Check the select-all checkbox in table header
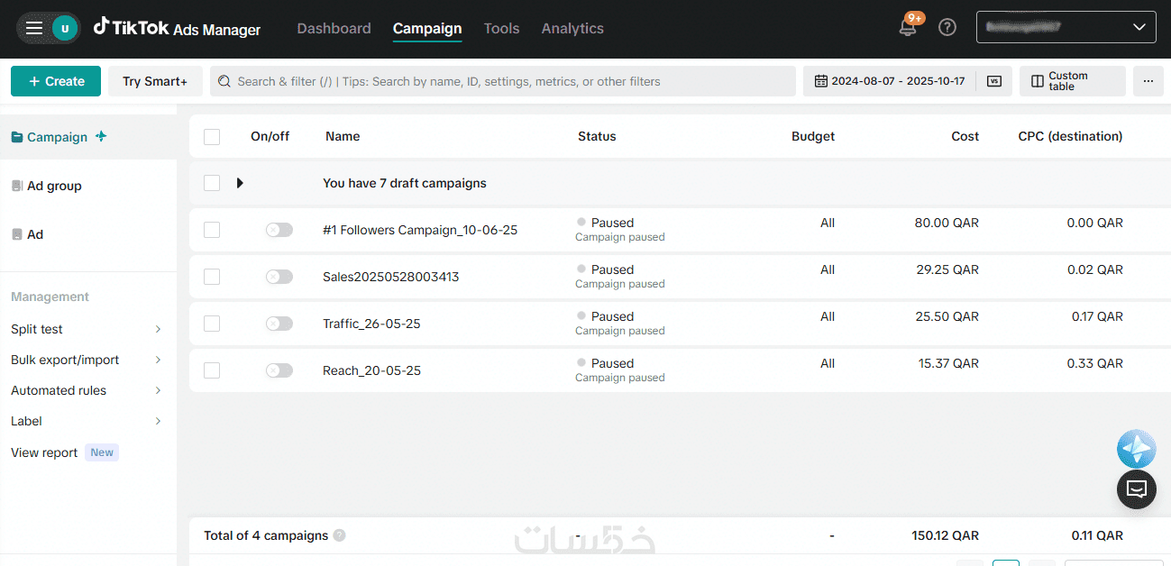Image resolution: width=1171 pixels, height=566 pixels. (212, 137)
